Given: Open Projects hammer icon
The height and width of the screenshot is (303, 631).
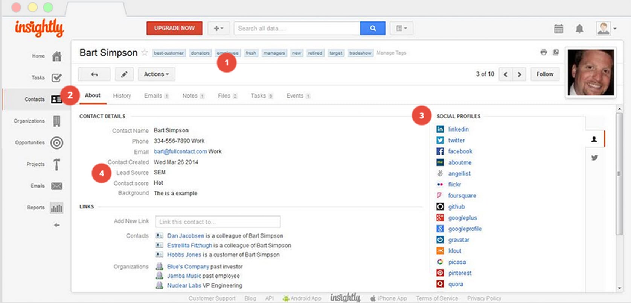Looking at the screenshot, I should (57, 164).
